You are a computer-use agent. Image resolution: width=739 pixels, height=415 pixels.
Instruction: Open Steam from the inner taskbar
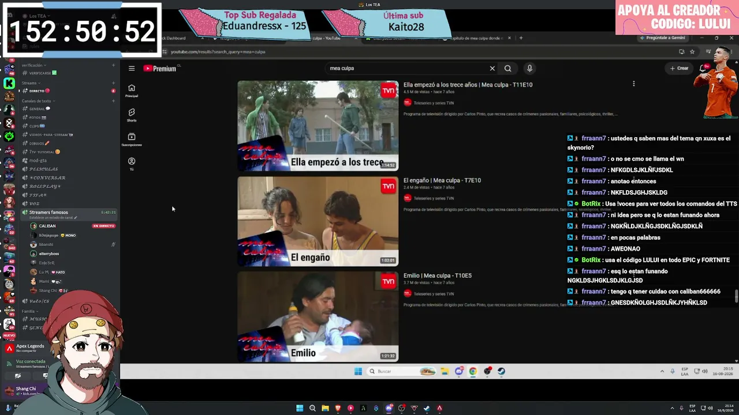click(501, 372)
